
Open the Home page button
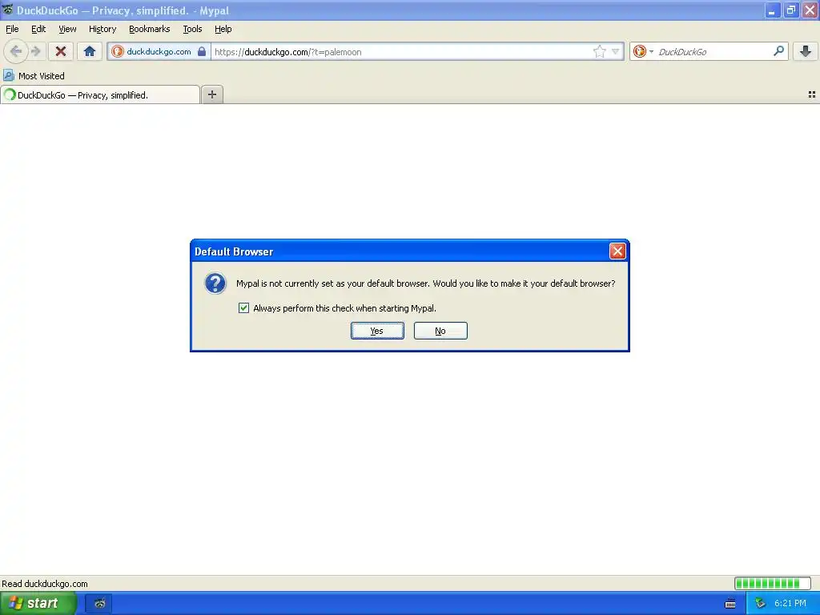click(90, 51)
